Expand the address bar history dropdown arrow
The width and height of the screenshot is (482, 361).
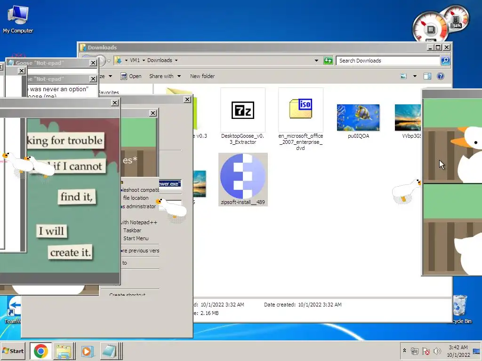click(316, 61)
